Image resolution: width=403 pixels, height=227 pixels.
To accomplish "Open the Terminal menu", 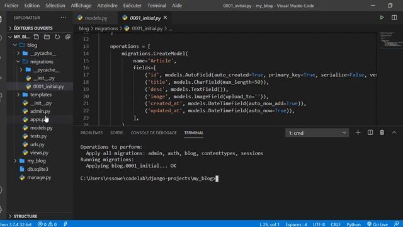I will pos(157,6).
